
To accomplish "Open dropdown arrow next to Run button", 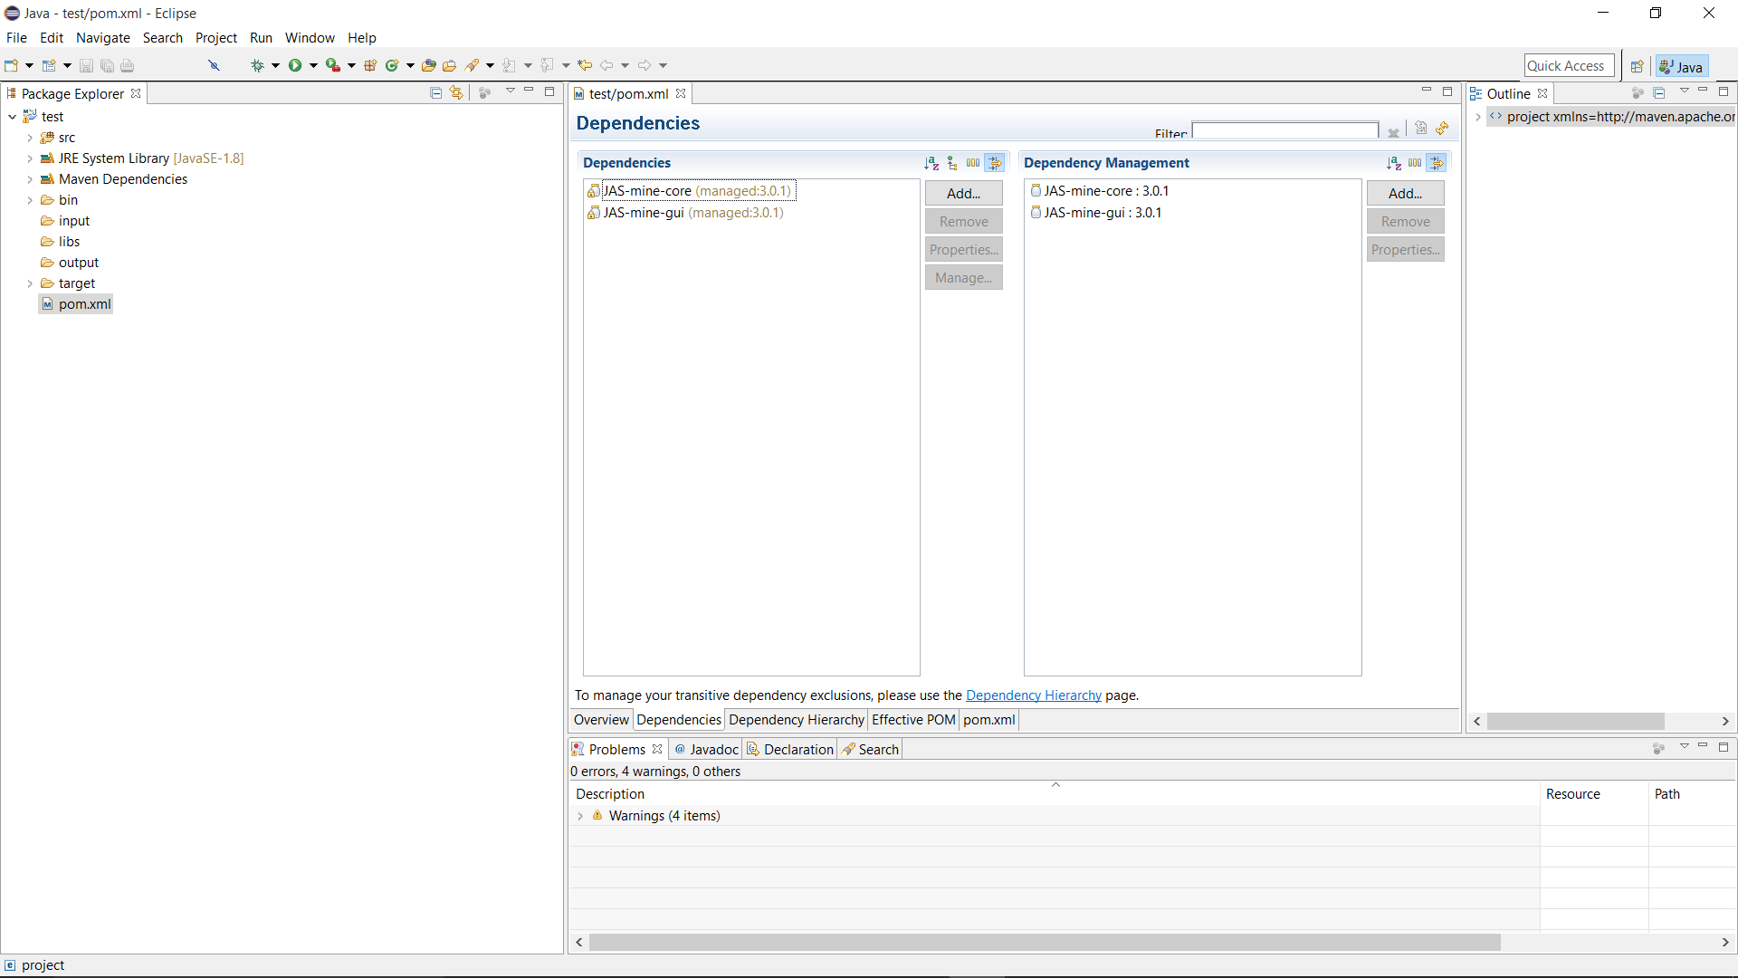I will click(313, 65).
